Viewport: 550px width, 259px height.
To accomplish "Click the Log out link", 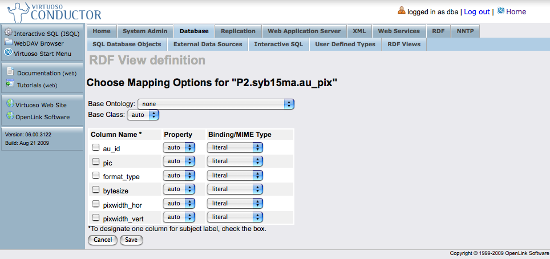I will tap(476, 11).
